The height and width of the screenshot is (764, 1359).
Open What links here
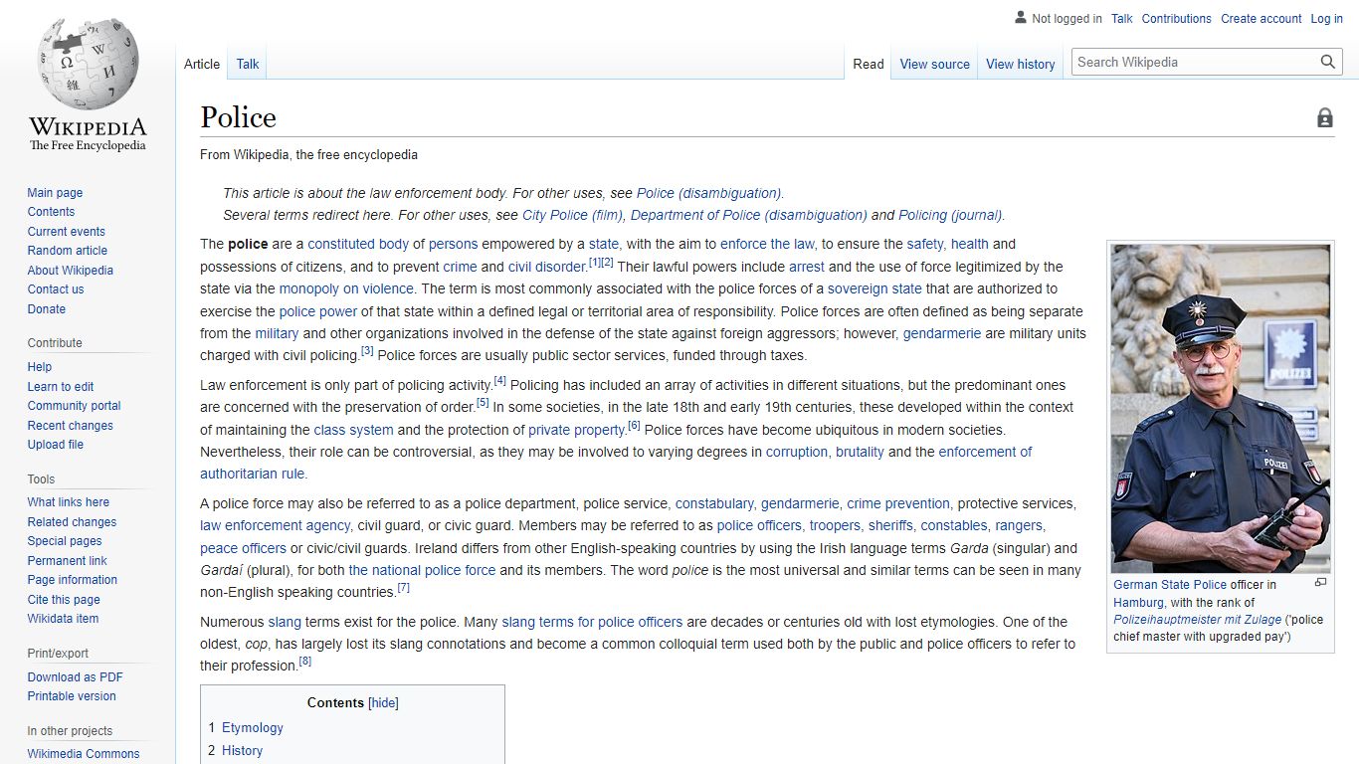69,502
